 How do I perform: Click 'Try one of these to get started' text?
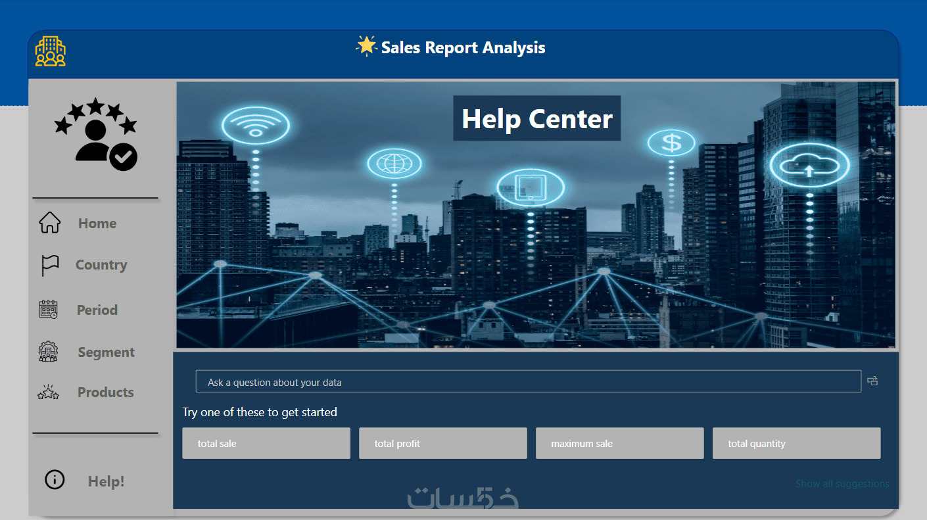click(x=260, y=412)
